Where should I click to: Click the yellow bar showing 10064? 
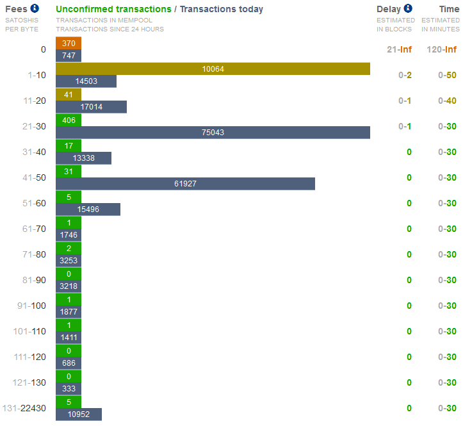(213, 69)
